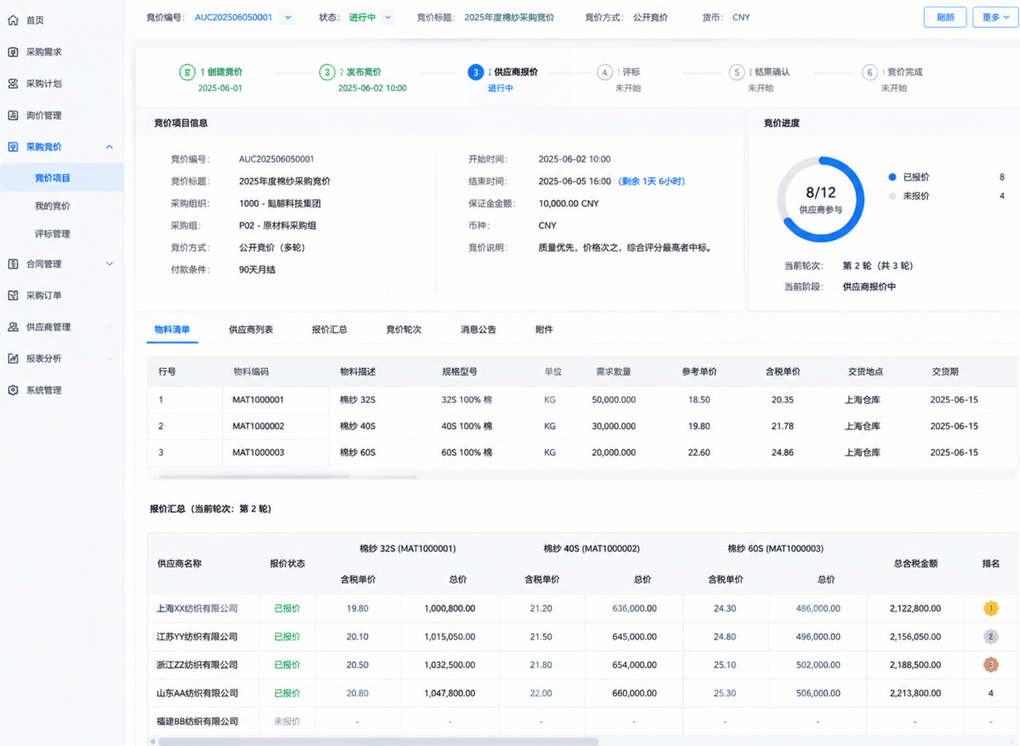Click blue 已报价 legend dot
This screenshot has width=1020, height=746.
coord(892,177)
